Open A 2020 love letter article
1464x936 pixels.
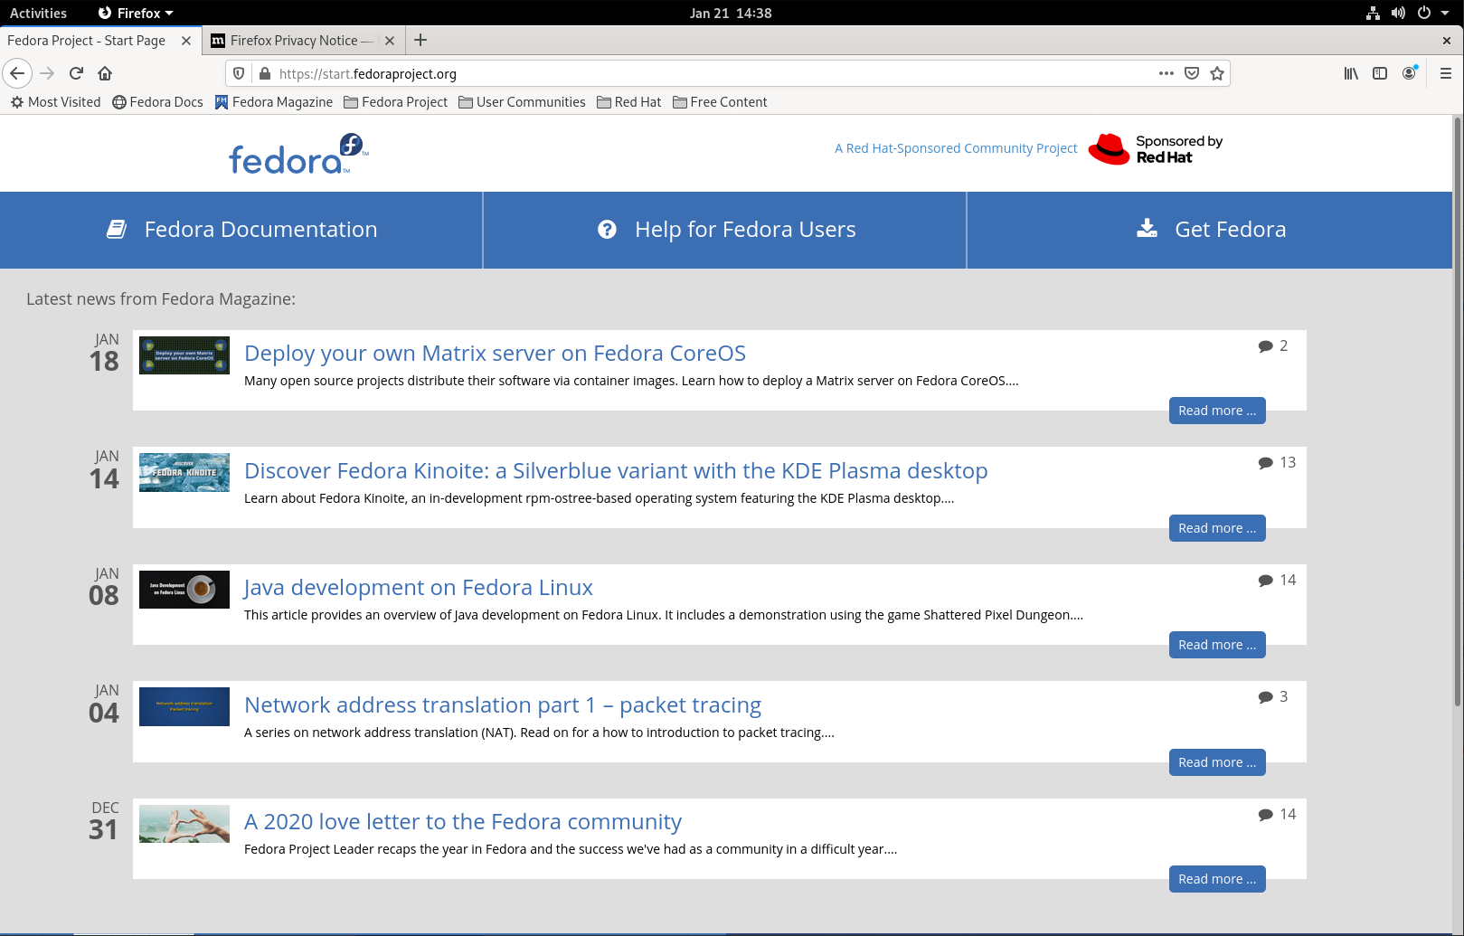pos(463,822)
